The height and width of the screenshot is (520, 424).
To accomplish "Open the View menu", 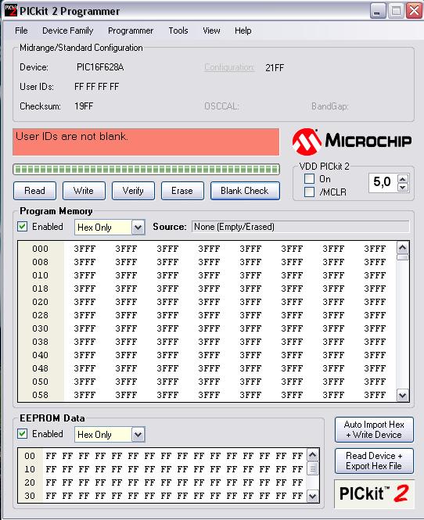I will coord(211,30).
